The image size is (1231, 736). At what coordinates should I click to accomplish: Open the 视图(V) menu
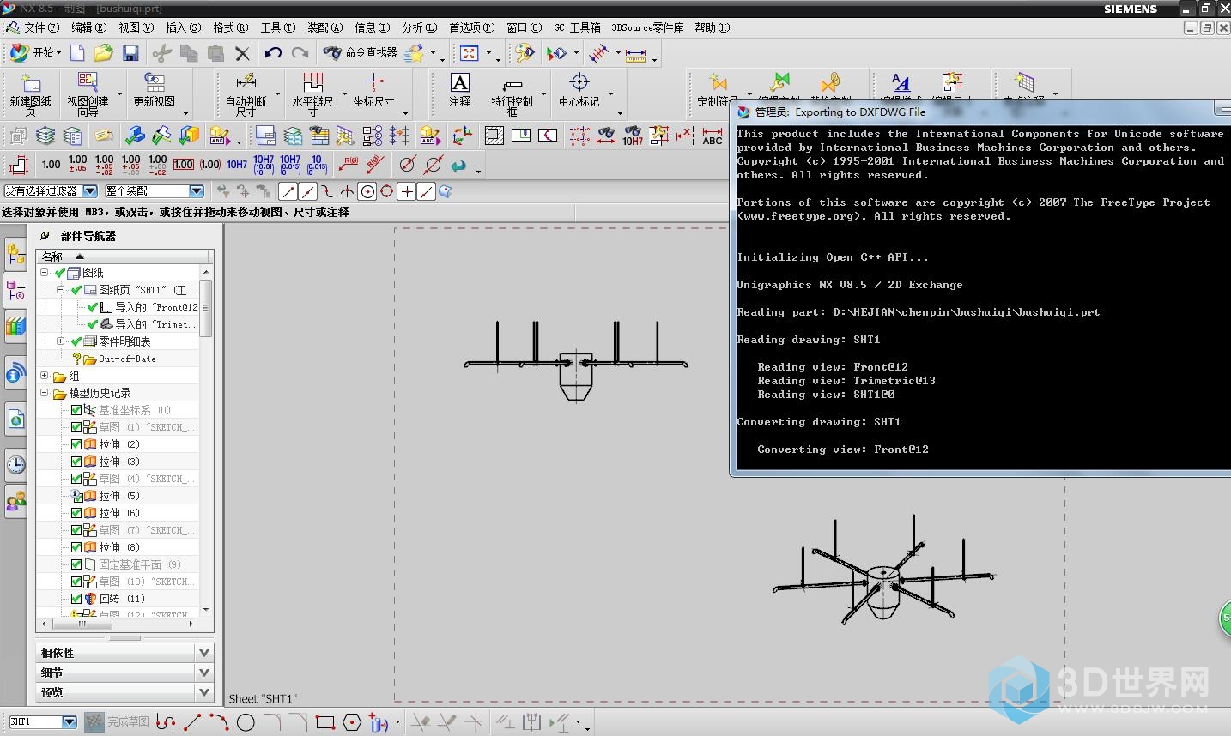136,27
